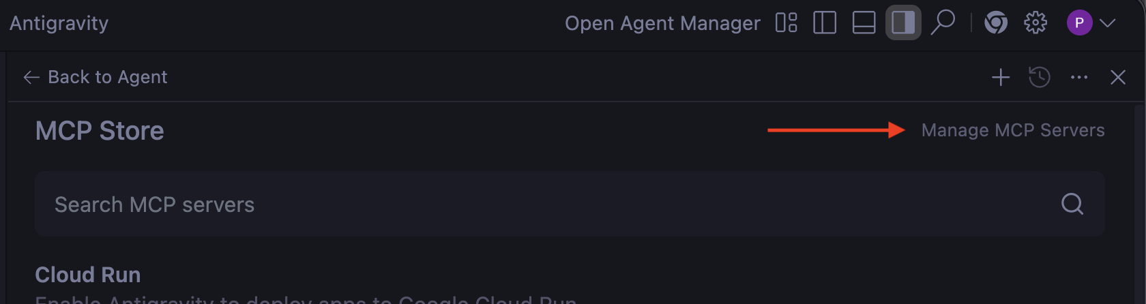Viewport: 1146px width, 304px height.
Task: Expand the chevron next to profile avatar
Action: (1108, 22)
